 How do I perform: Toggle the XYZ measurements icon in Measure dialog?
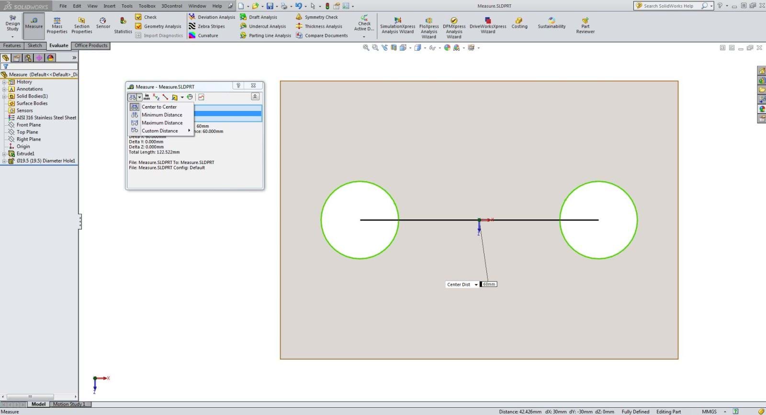pyautogui.click(x=156, y=97)
